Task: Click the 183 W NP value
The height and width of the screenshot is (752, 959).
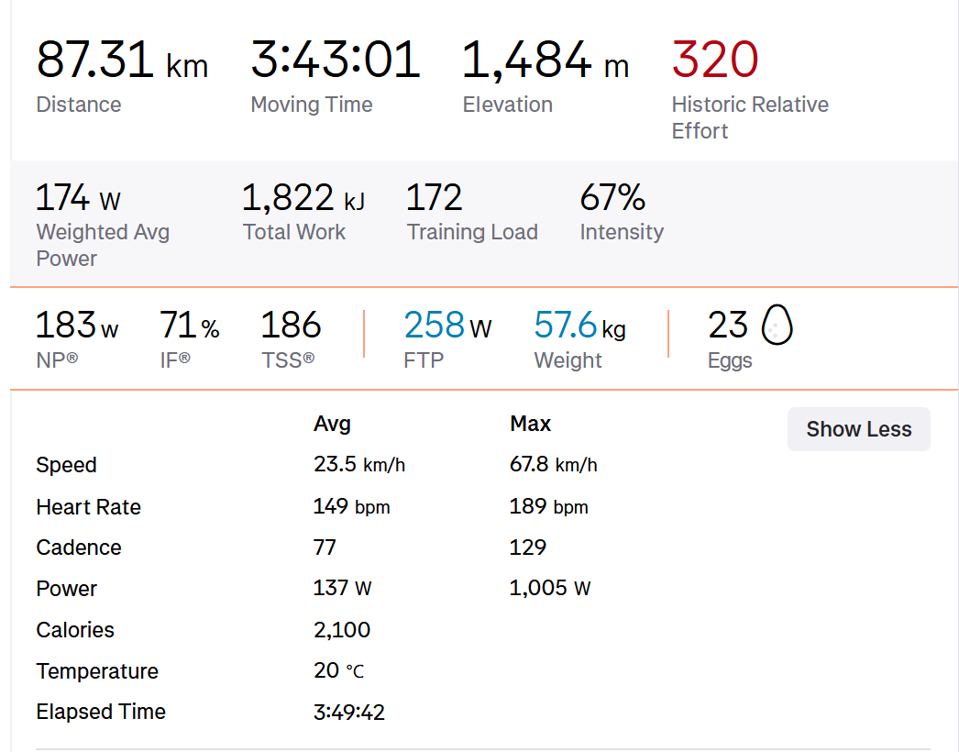Action: (x=77, y=326)
